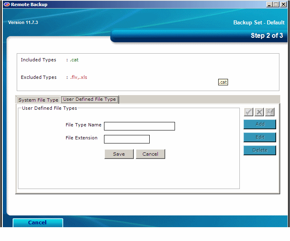Click the blue Add button
The image size is (290, 241).
[x=260, y=124]
